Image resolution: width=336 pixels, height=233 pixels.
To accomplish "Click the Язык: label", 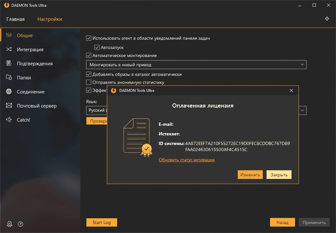I will [92, 101].
